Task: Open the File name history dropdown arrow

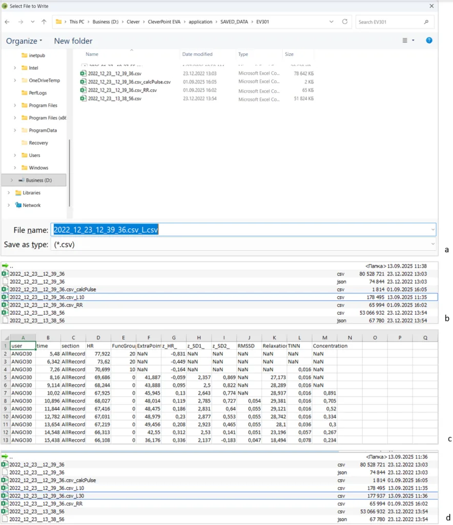Action: 433,230
